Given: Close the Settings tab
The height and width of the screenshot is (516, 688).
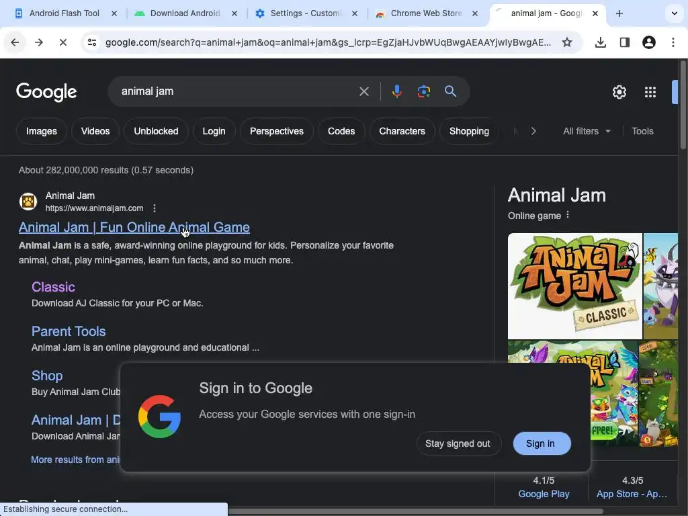Looking at the screenshot, I should click(355, 13).
